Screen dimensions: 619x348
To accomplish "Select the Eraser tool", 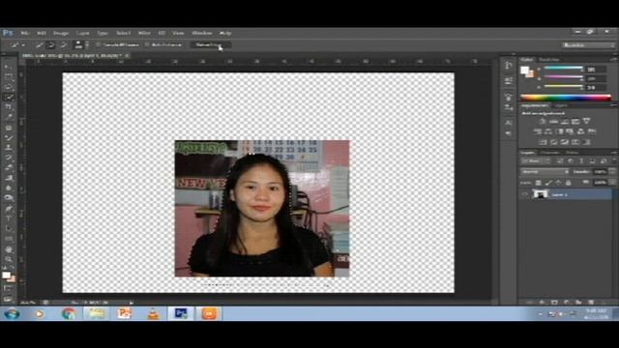I will click(9, 167).
